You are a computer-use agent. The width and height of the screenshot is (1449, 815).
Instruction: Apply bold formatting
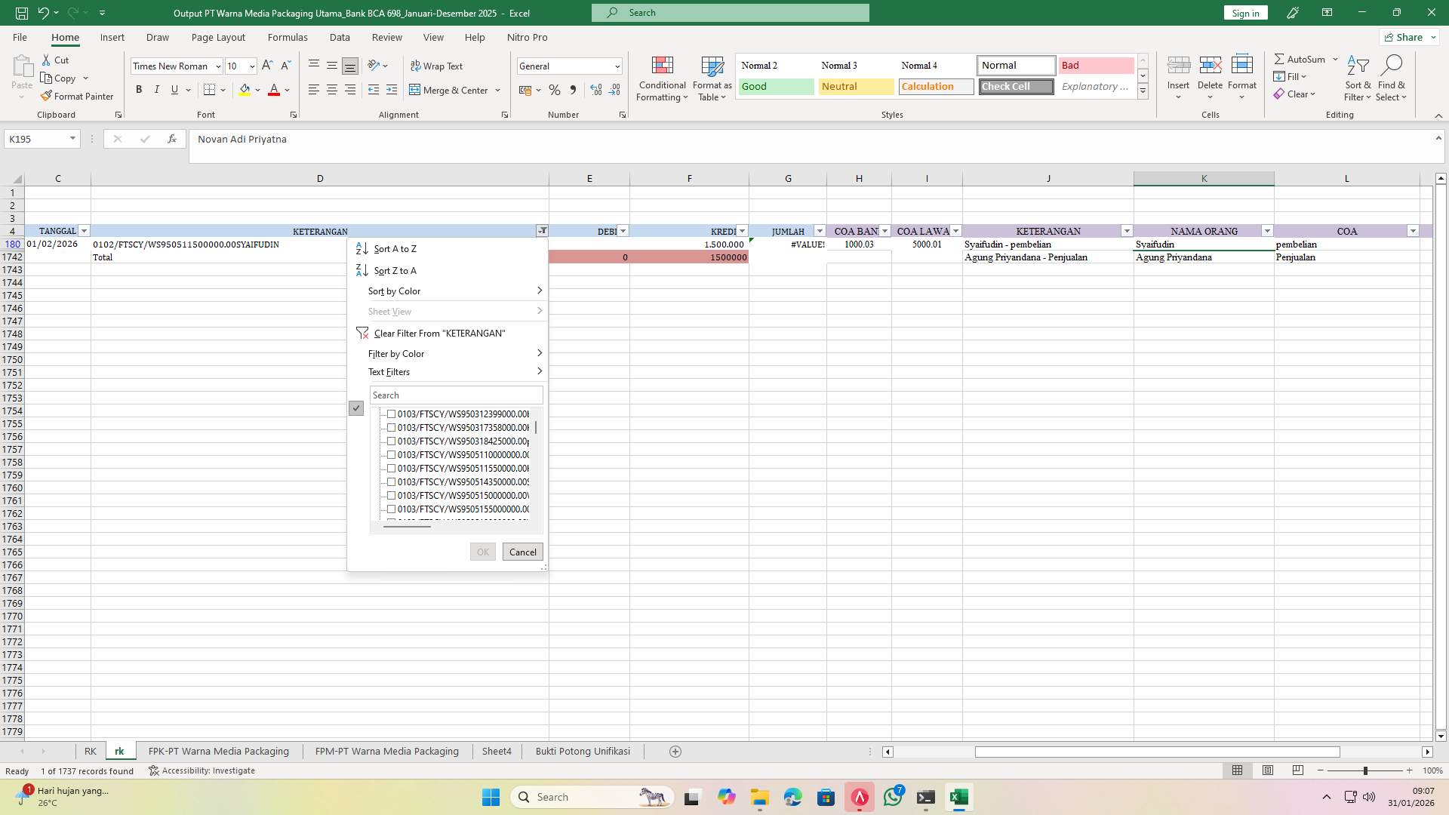coord(139,89)
